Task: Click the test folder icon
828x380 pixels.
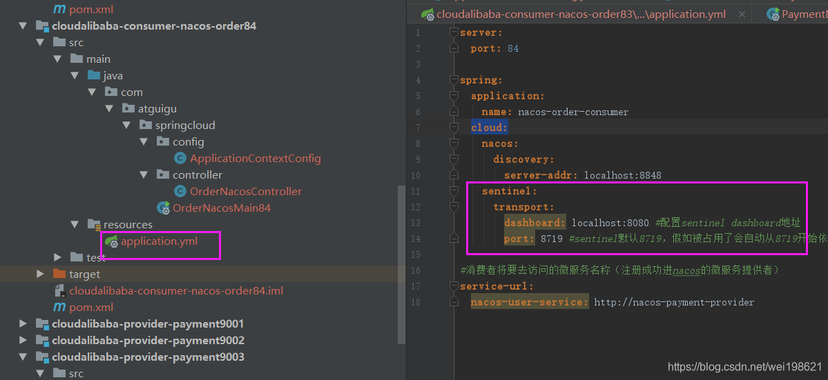Action: coord(77,257)
